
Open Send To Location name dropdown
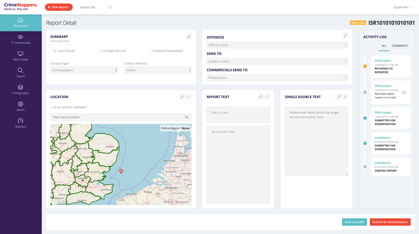(x=277, y=61)
